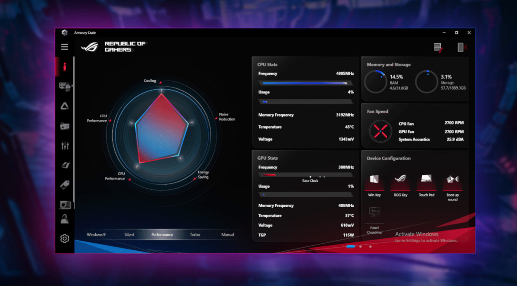
Task: Click the CPU Performance radar label
Action: coord(97,118)
